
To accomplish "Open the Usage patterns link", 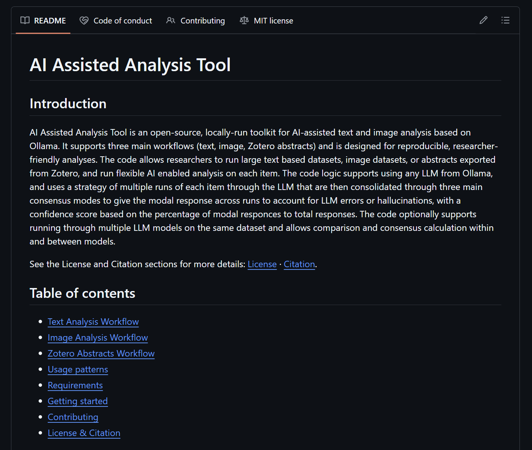I will [x=78, y=369].
